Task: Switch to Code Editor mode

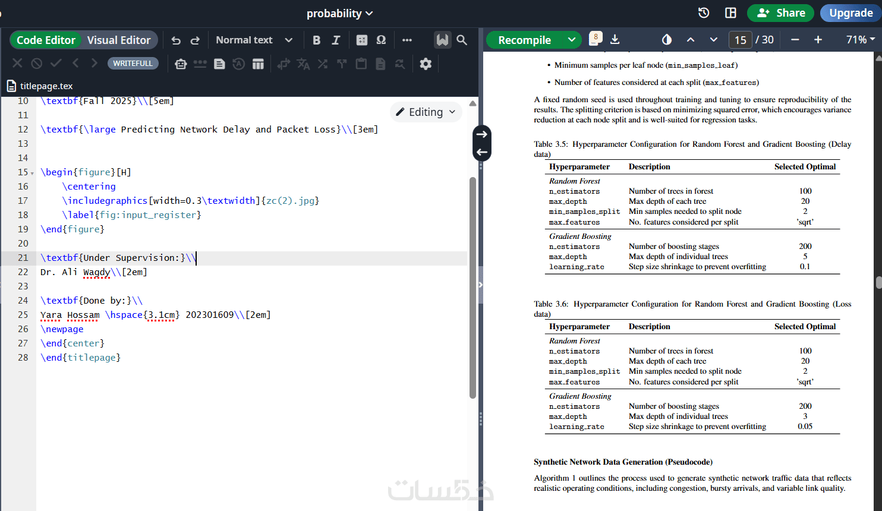Action: pos(46,40)
